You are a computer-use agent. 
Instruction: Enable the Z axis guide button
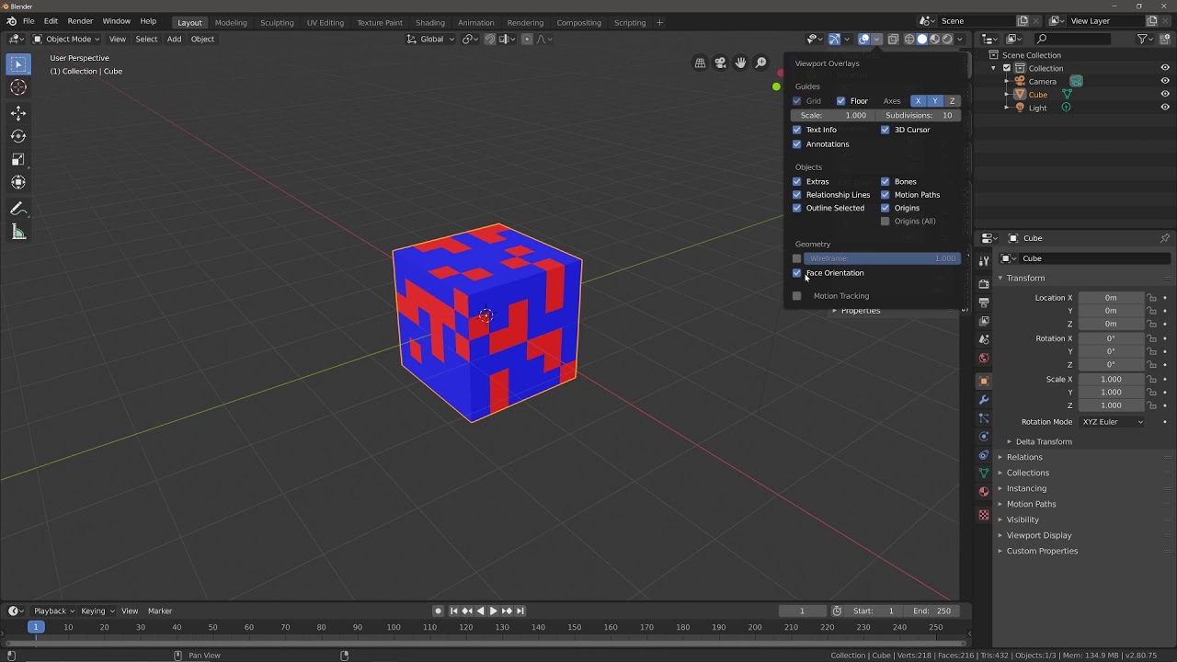click(x=952, y=101)
